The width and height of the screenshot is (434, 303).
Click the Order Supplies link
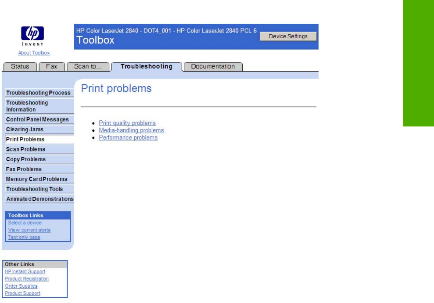coord(21,286)
